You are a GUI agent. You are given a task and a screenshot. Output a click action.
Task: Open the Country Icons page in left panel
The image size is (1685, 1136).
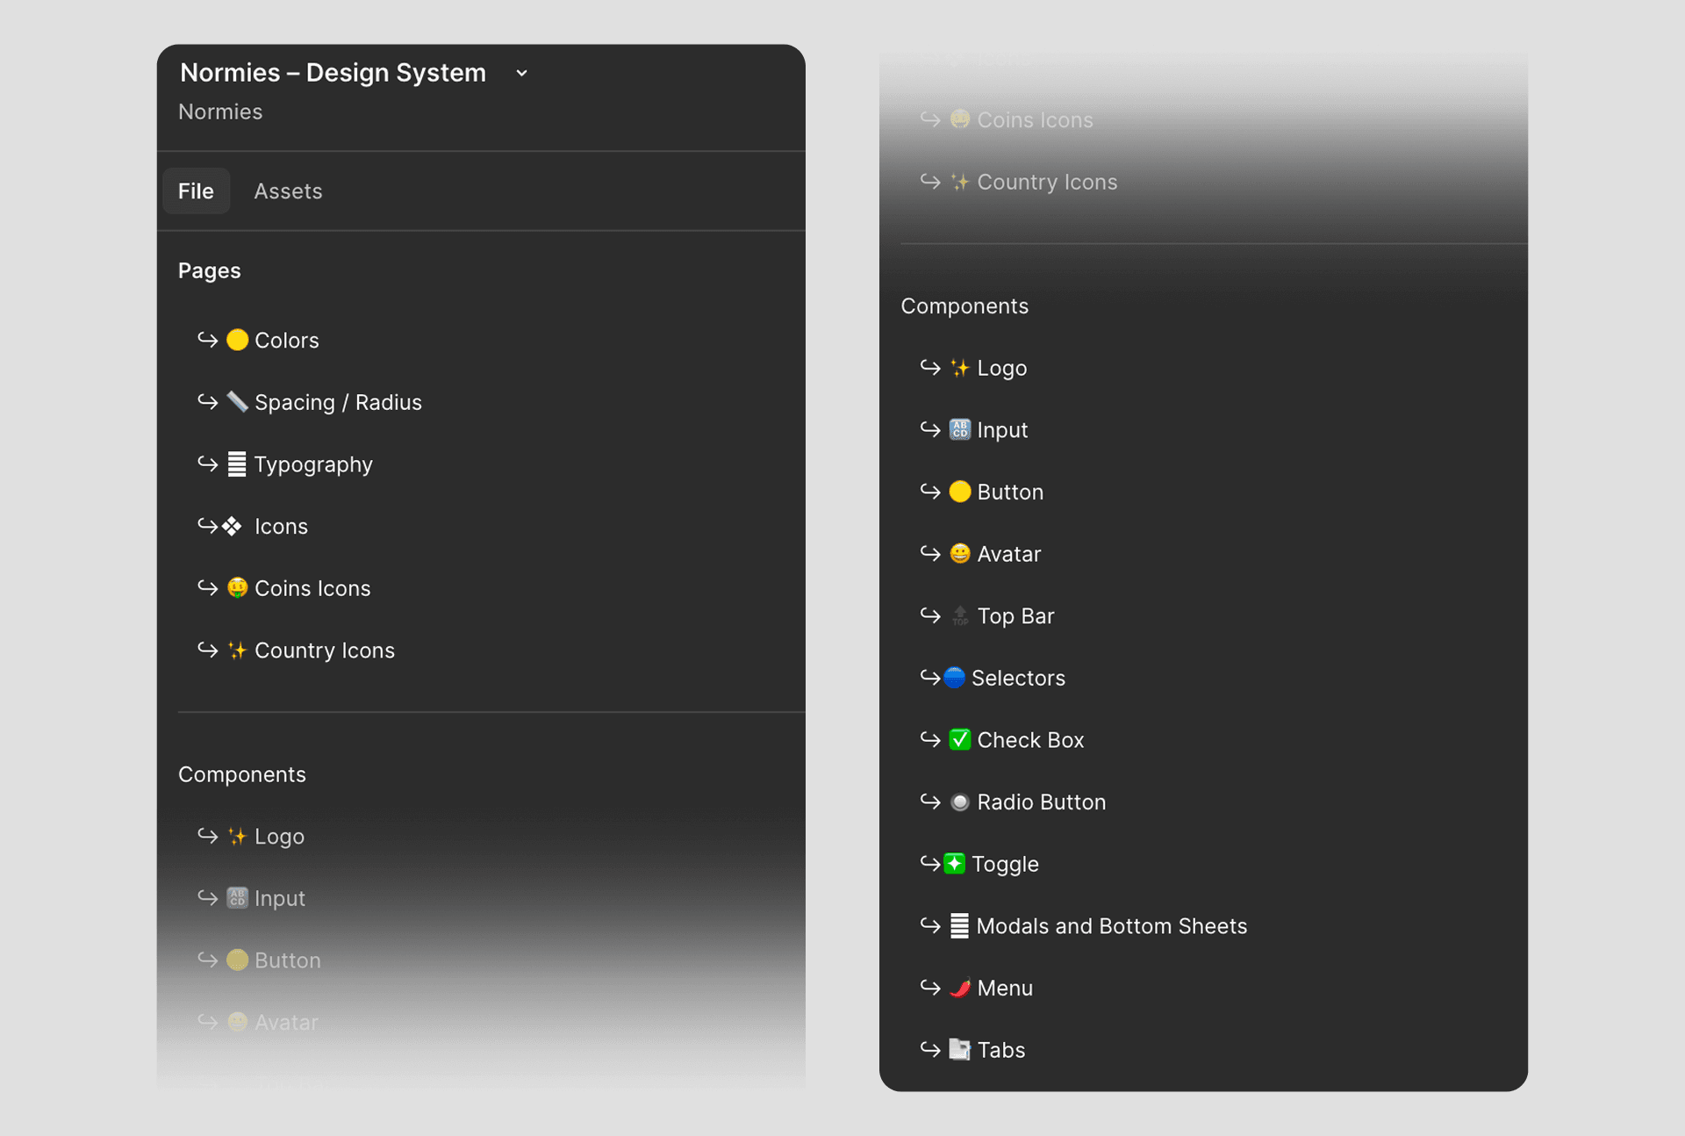(324, 651)
